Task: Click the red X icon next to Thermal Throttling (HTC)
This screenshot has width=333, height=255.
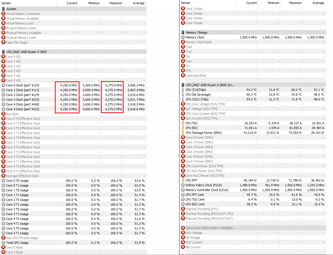Action: tap(183, 209)
